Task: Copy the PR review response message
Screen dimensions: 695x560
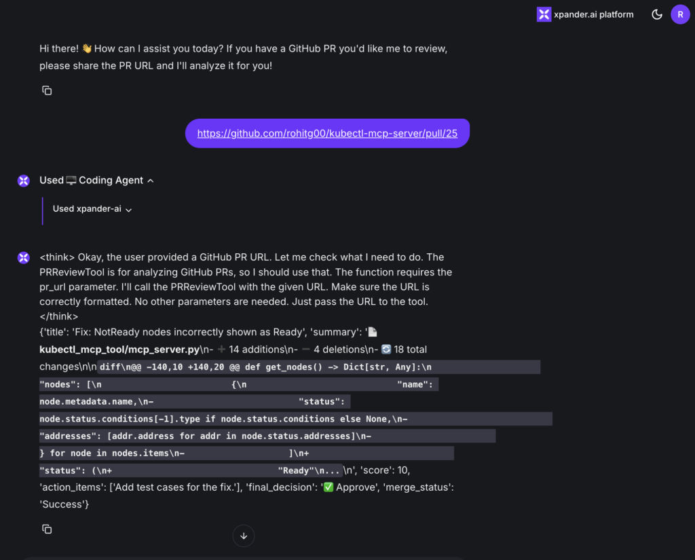Action: tap(47, 529)
